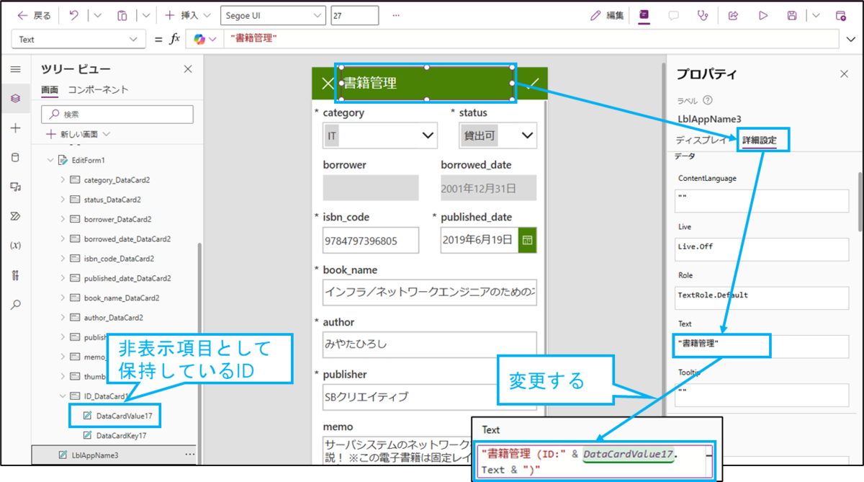Open the Text property selector dropdown

coord(78,40)
